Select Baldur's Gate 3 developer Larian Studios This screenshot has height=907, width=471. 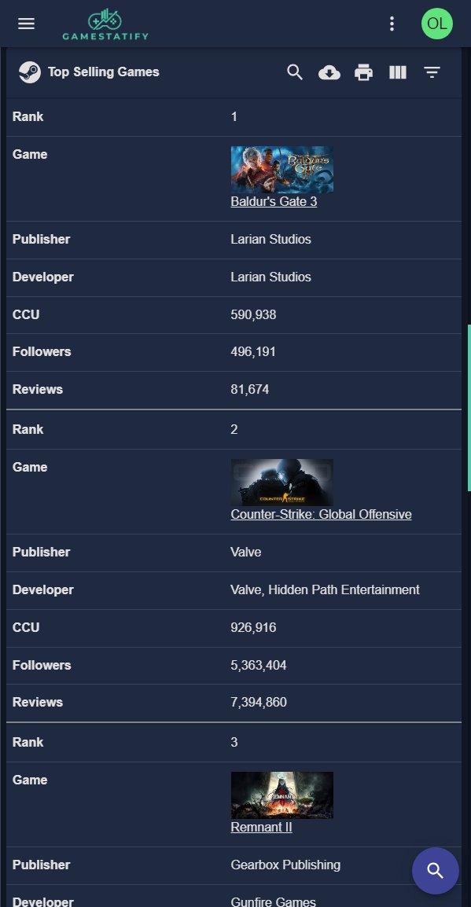pyautogui.click(x=270, y=277)
